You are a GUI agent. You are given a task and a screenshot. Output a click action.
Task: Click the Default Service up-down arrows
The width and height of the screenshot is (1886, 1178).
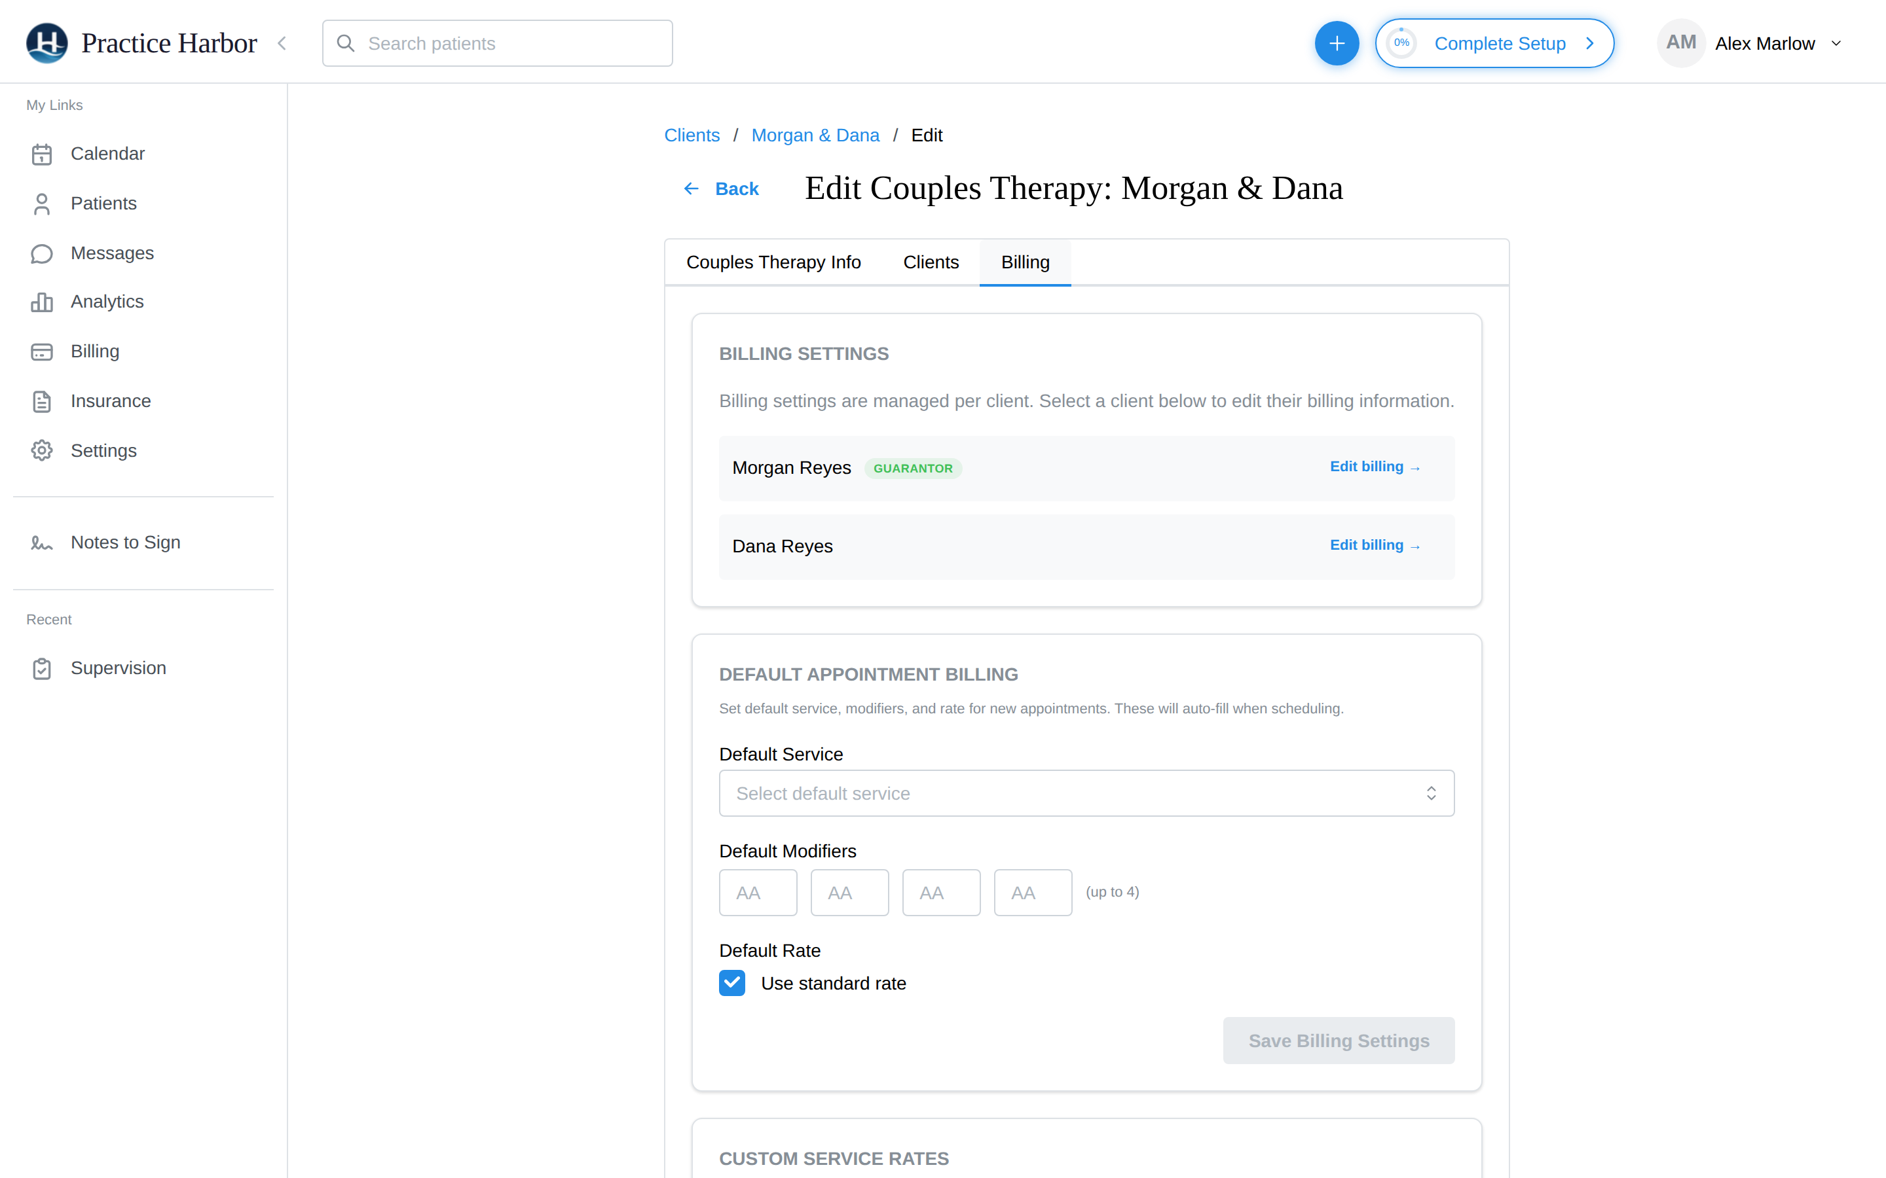pos(1431,793)
